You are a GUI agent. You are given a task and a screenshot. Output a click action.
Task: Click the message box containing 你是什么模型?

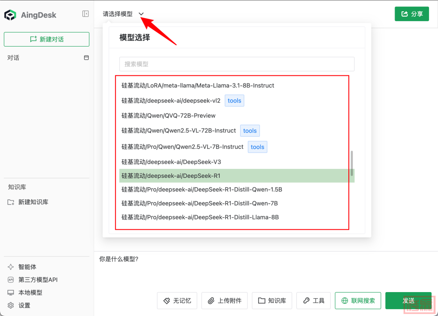[x=266, y=271]
